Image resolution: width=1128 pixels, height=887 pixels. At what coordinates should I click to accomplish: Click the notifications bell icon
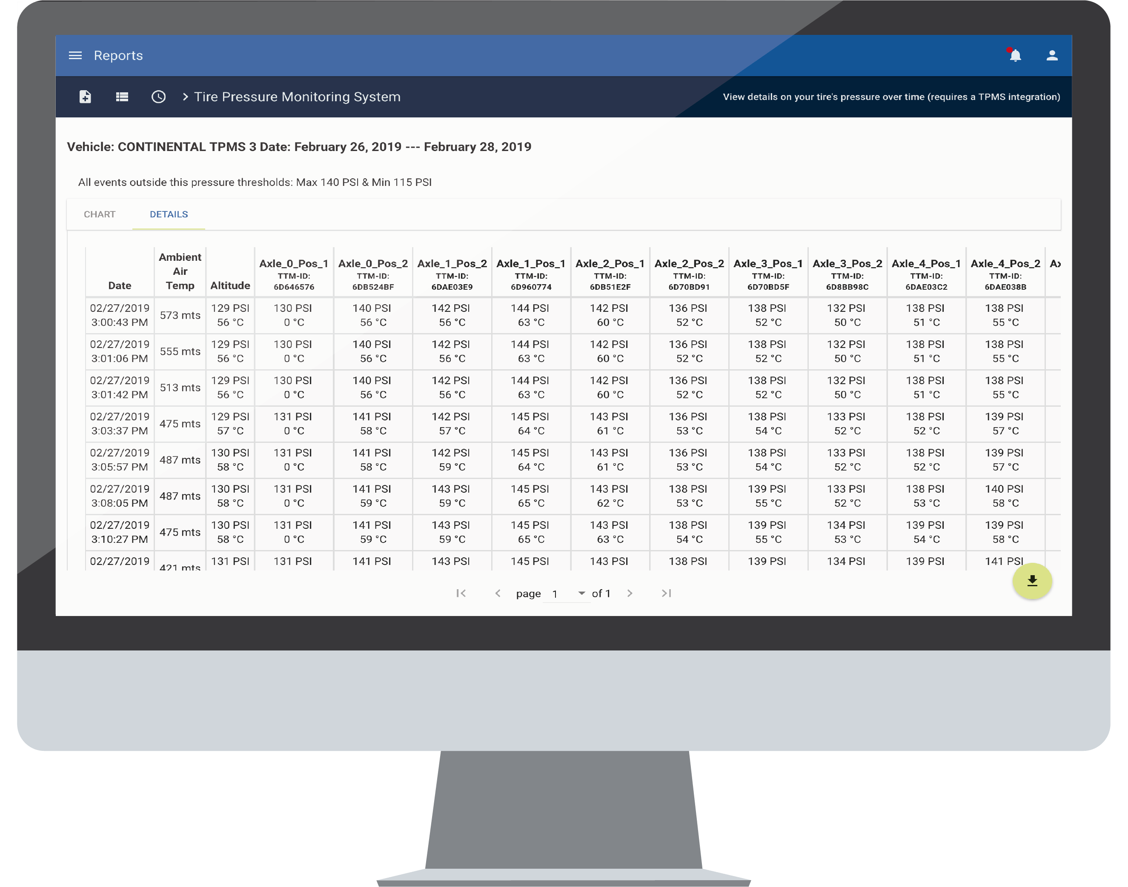point(1015,56)
